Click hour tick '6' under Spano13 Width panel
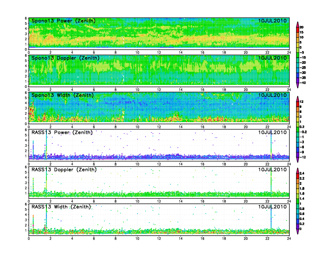This screenshot has height=256, width=332. click(x=94, y=127)
